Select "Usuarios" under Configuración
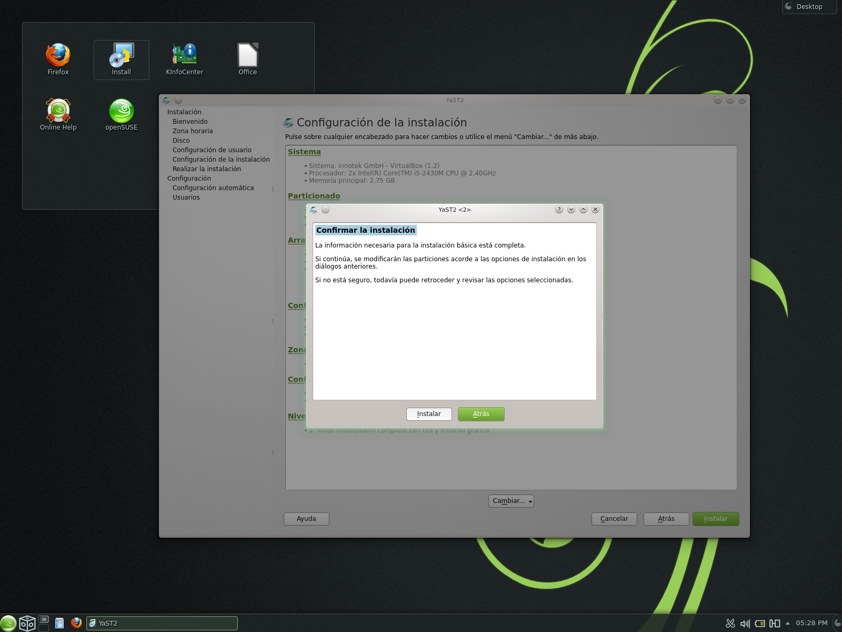The height and width of the screenshot is (632, 842). tap(186, 197)
